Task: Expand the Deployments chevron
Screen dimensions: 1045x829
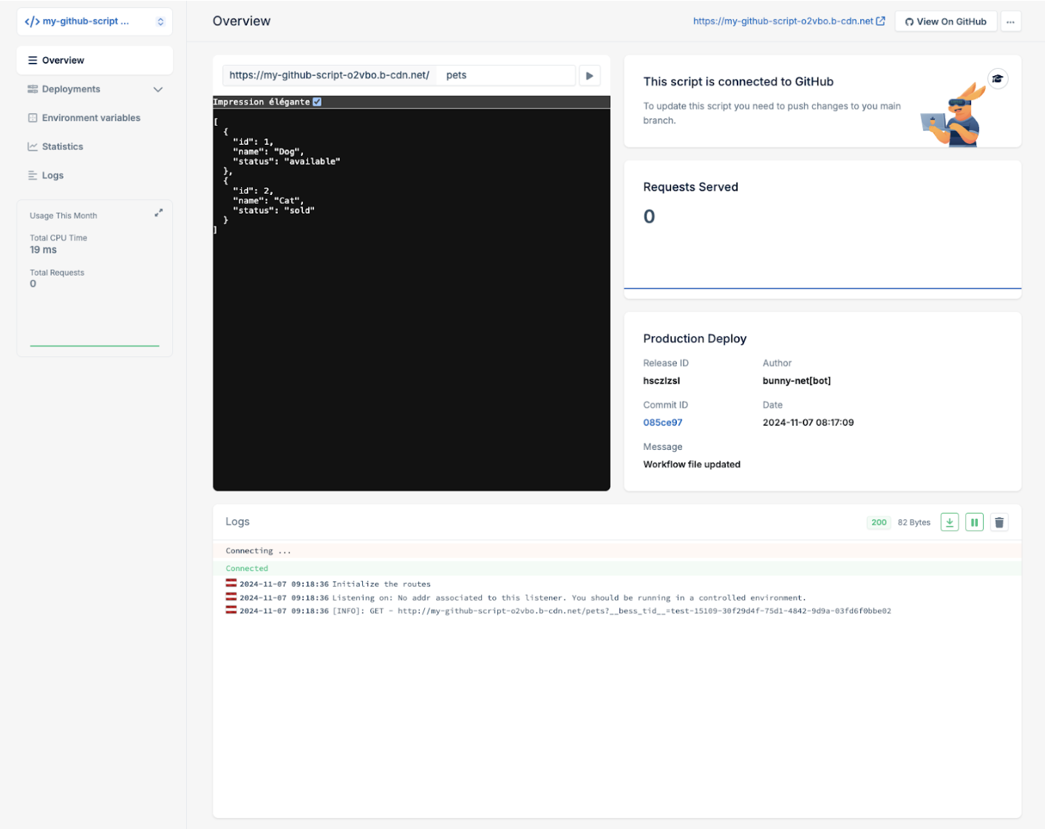Action: pos(157,89)
